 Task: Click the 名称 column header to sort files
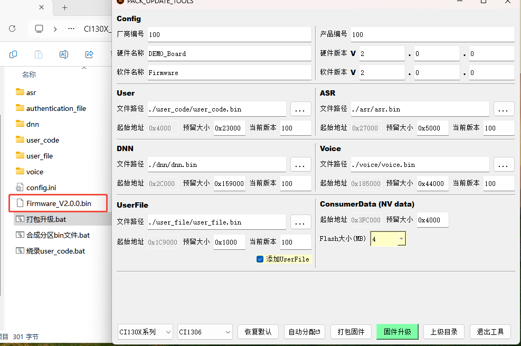(x=29, y=74)
